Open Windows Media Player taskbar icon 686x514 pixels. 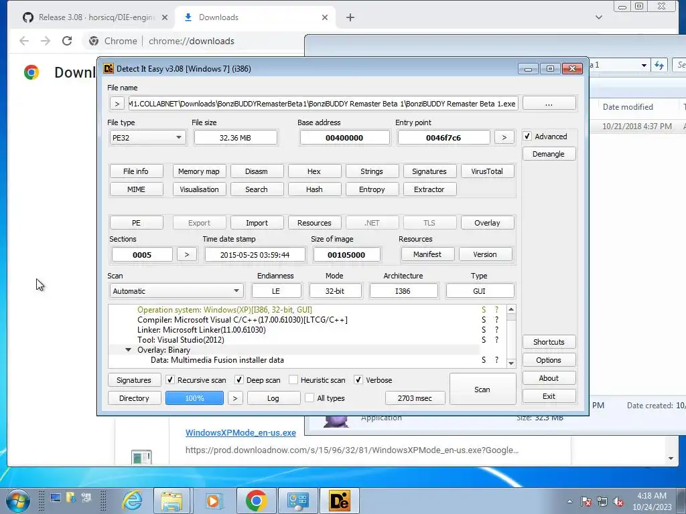point(214,501)
